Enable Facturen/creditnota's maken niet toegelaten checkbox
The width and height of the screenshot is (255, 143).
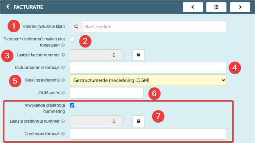[x=72, y=39]
